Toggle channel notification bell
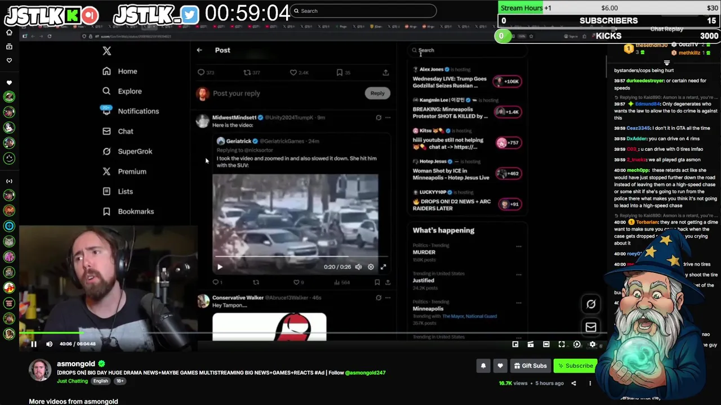The height and width of the screenshot is (405, 721). click(x=483, y=366)
